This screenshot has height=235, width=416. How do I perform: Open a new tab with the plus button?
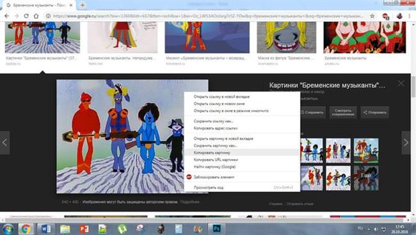click(x=83, y=5)
